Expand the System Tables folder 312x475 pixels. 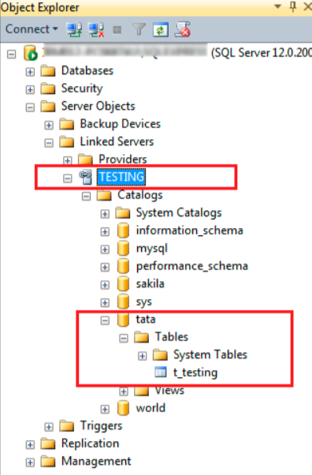pyautogui.click(x=143, y=356)
